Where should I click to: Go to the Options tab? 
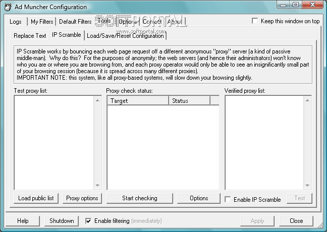(128, 22)
